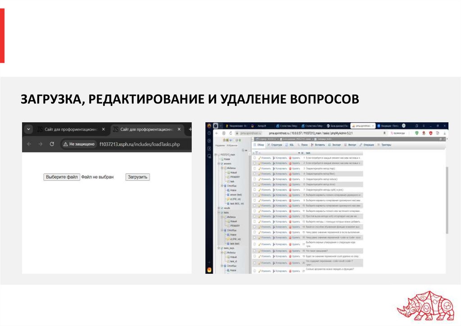Click the green shield extension icon

[416, 133]
